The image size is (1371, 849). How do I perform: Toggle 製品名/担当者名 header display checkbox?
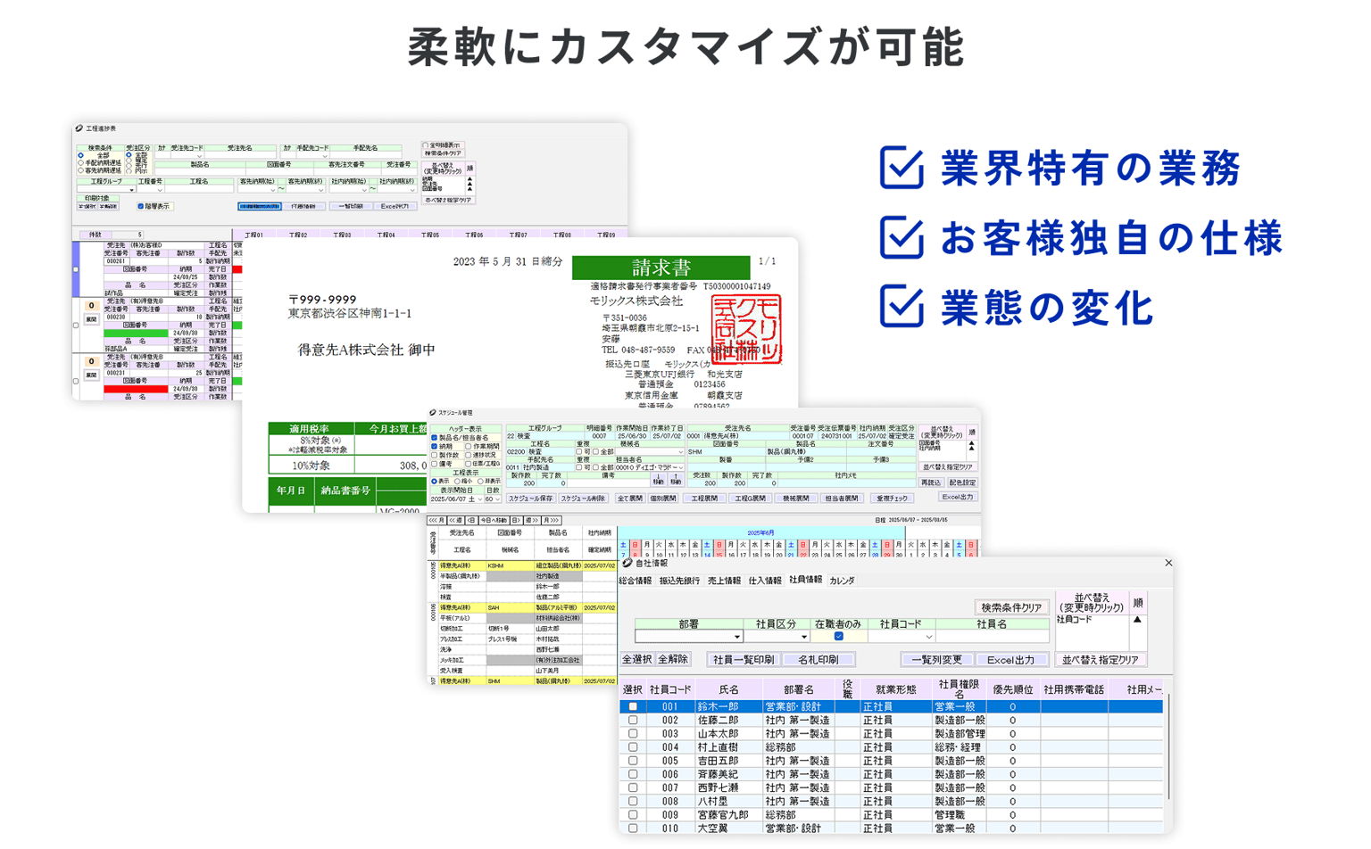435,438
